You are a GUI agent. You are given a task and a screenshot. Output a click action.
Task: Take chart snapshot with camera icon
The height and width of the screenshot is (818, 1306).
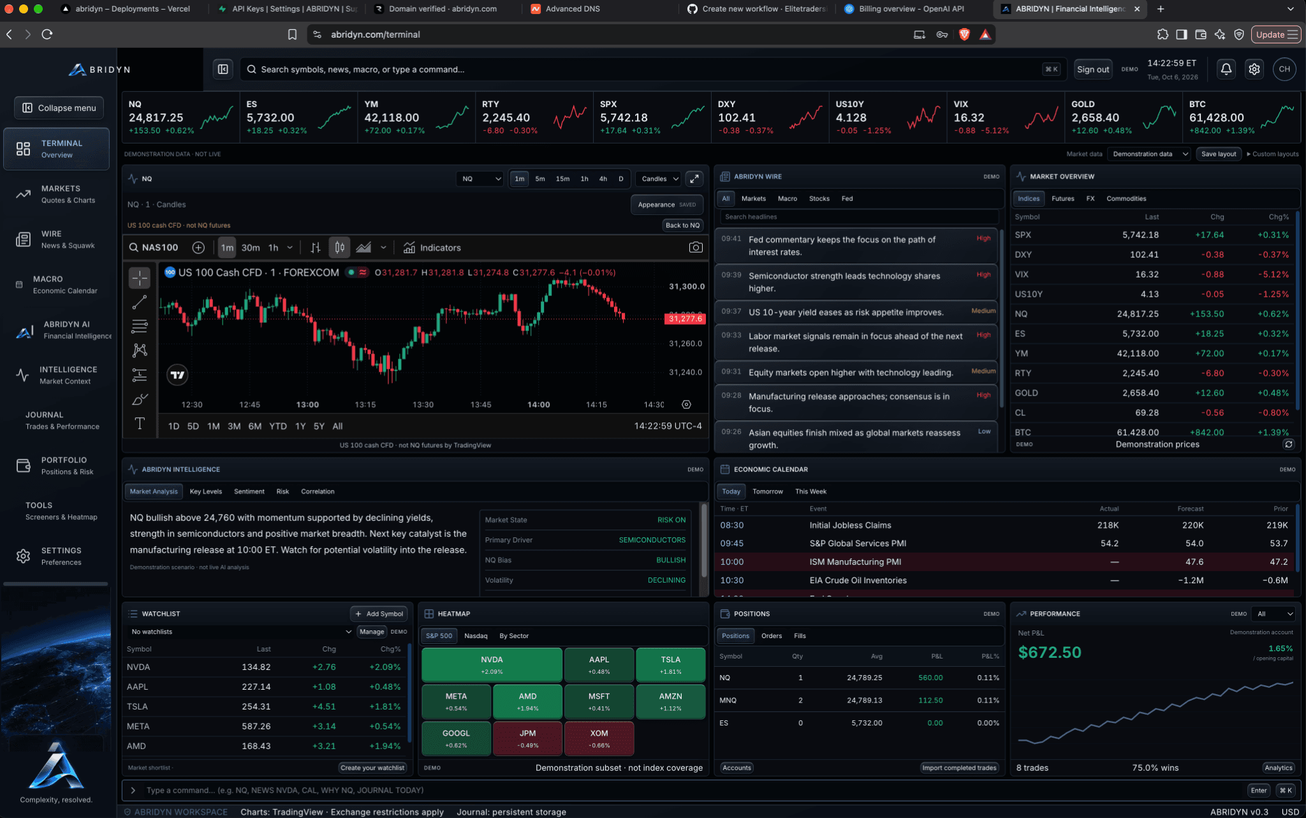click(696, 248)
